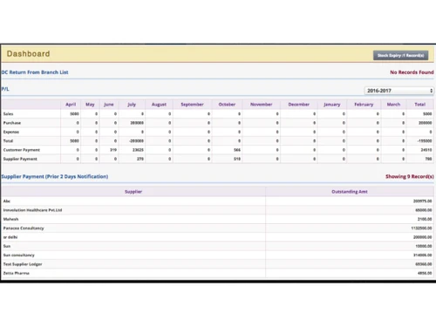Open the 2016-2017 financial year dropdown
Viewport: 436px width, 327px height.
[399, 91]
